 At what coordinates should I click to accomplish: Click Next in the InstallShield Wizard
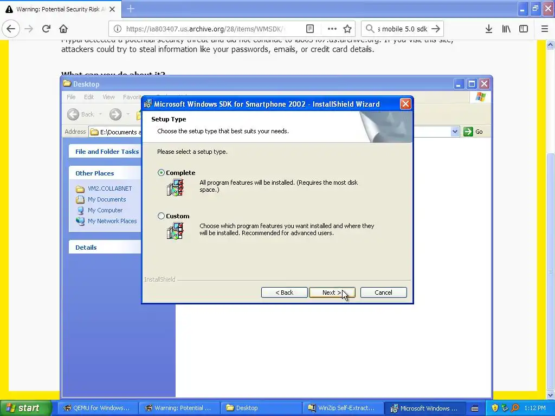(x=332, y=292)
